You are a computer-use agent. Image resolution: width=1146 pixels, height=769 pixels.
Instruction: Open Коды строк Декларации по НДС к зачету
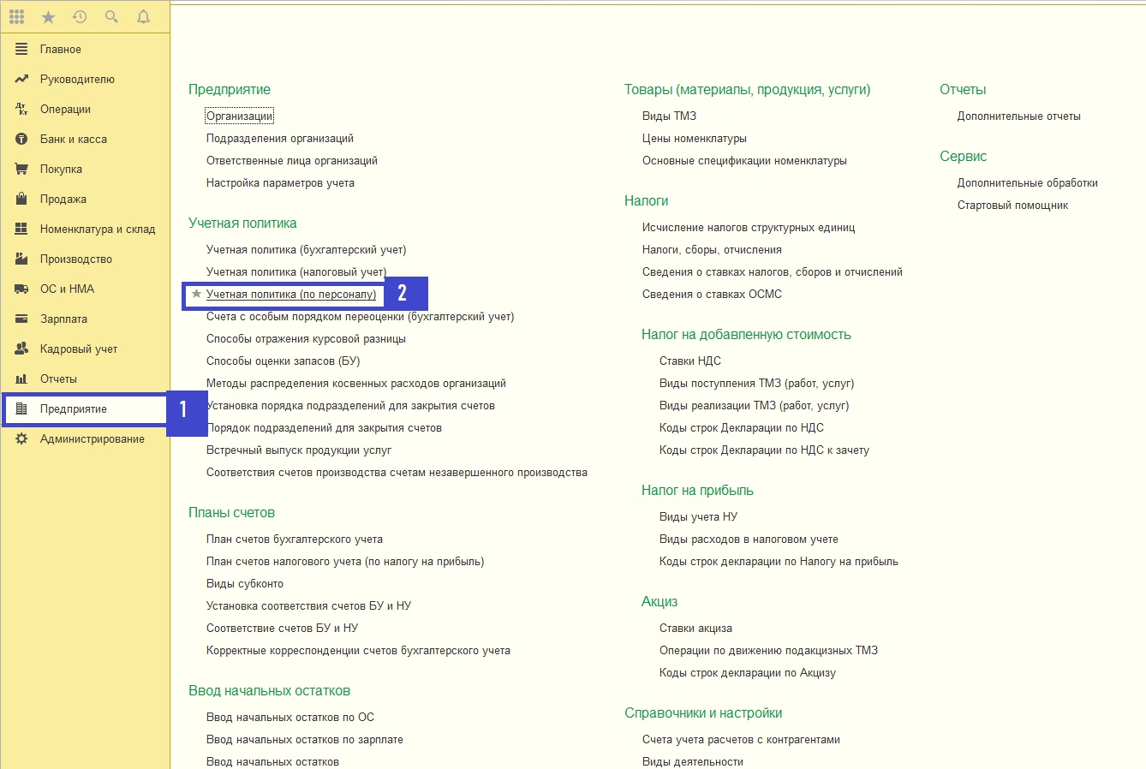[764, 450]
